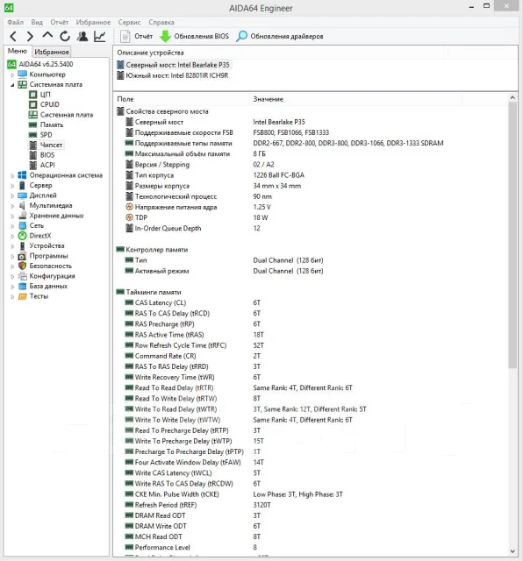Screen dimensions: 523x561
Task: Click the Хранение данных drive icon
Action: (x=22, y=216)
